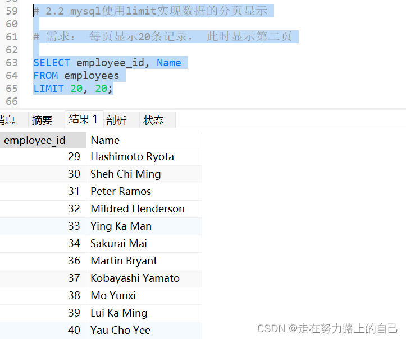The height and width of the screenshot is (339, 406).
Task: Open the 状态 tab
Action: 157,120
